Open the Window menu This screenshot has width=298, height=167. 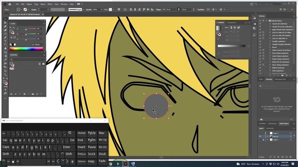64,4
